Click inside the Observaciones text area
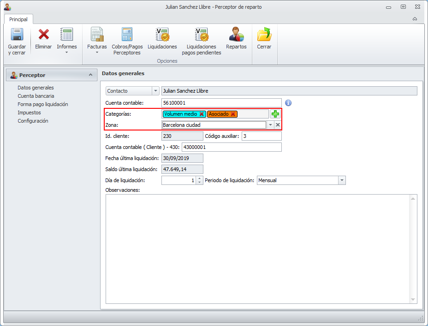The width and height of the screenshot is (428, 326). [x=258, y=249]
